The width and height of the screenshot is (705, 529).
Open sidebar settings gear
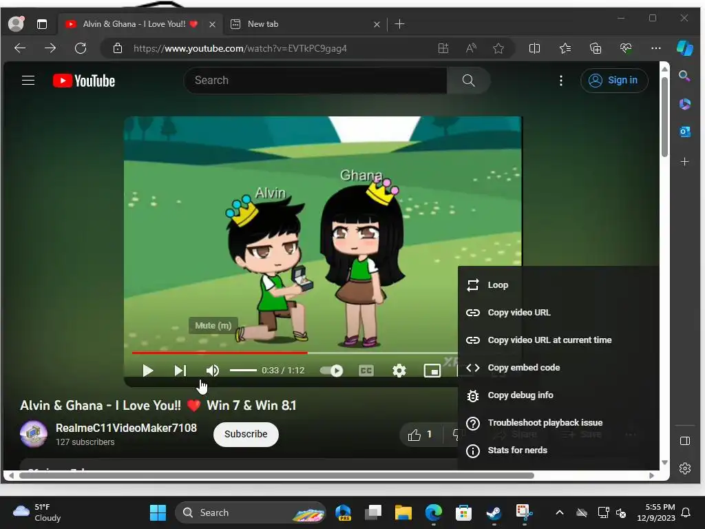(685, 468)
